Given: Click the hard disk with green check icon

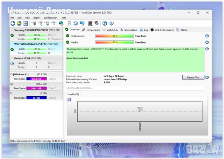Looking at the screenshot, I should tap(47, 23).
